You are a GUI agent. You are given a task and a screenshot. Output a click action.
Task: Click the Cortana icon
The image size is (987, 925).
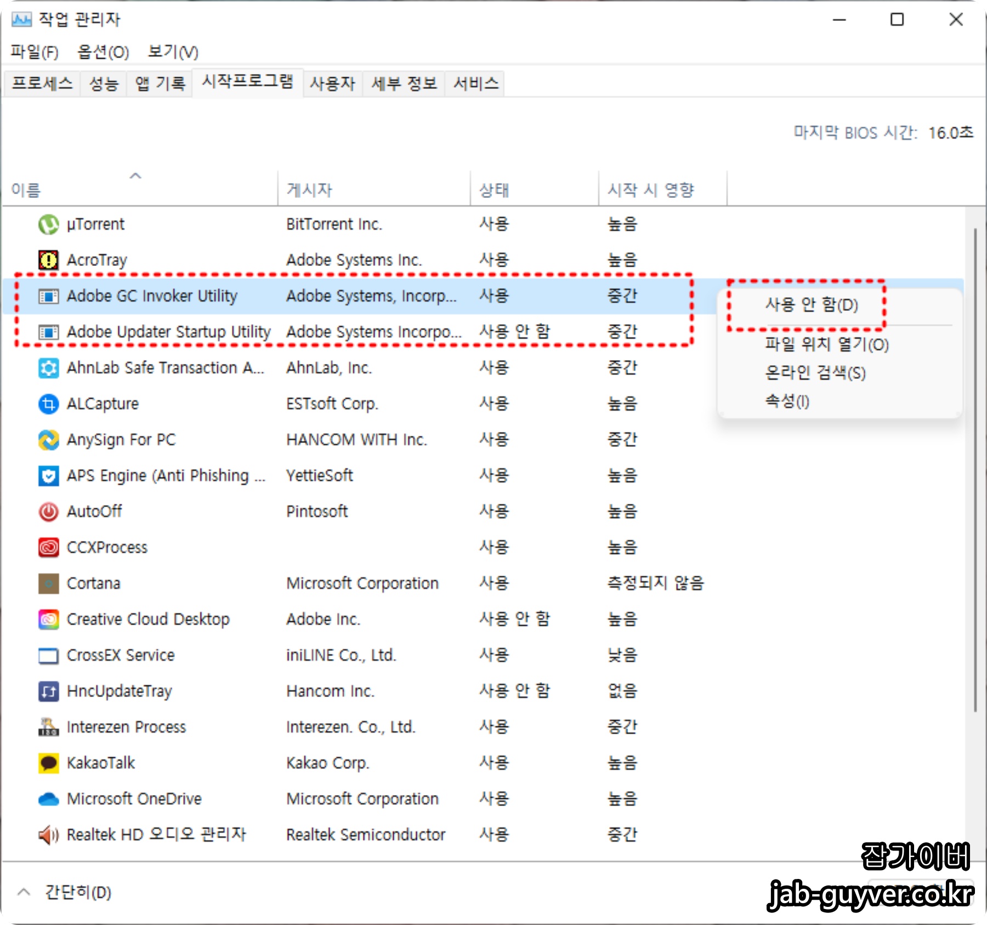[x=48, y=583]
